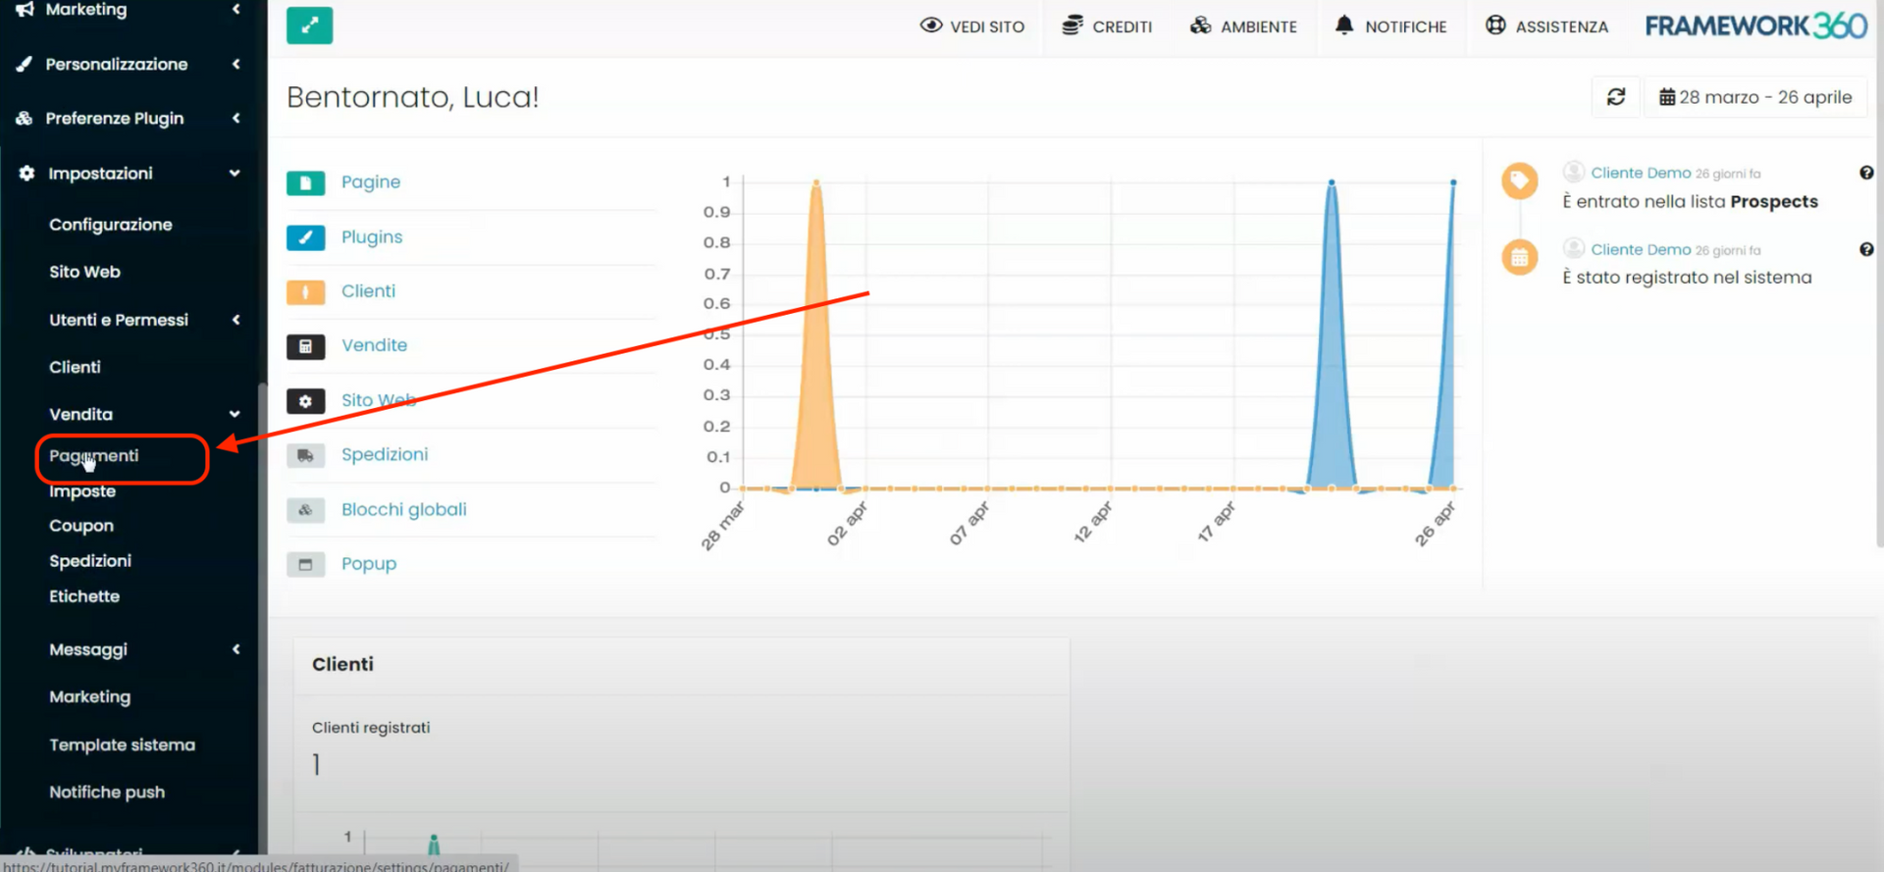This screenshot has height=872, width=1884.
Task: Click help icon next to registrato entry
Action: coord(1866,249)
